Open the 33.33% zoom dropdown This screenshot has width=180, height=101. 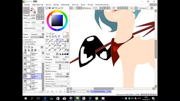coord(100,8)
